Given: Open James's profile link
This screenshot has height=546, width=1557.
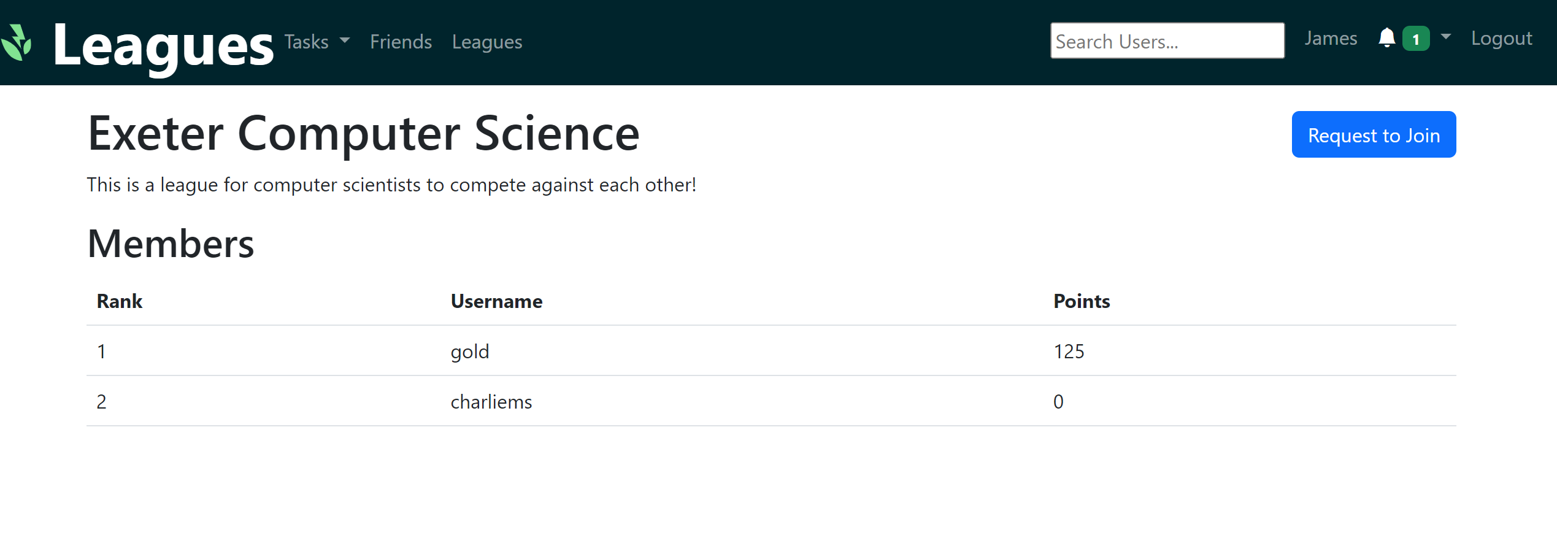Looking at the screenshot, I should click(x=1330, y=39).
